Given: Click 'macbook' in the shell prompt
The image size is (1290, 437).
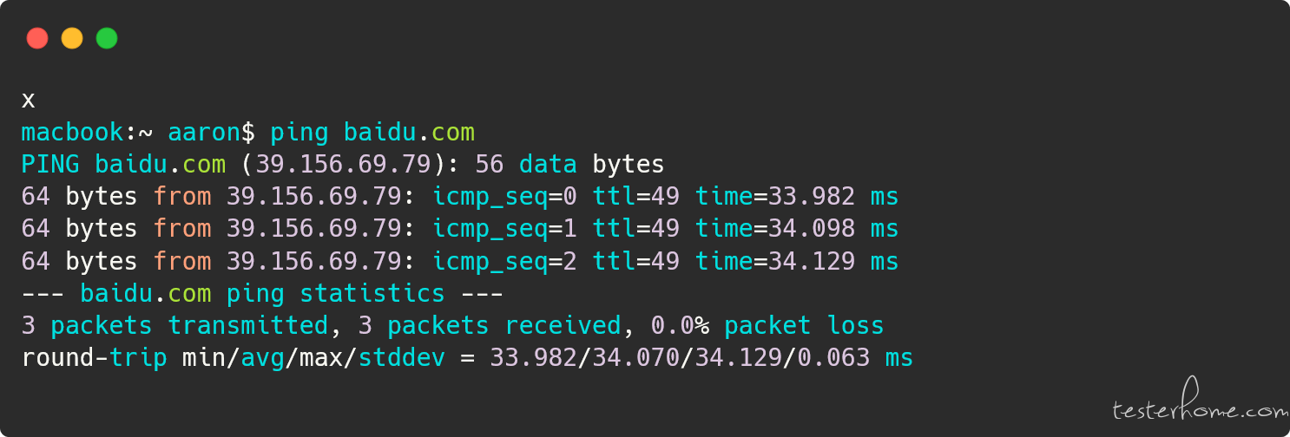Looking at the screenshot, I should [72, 133].
